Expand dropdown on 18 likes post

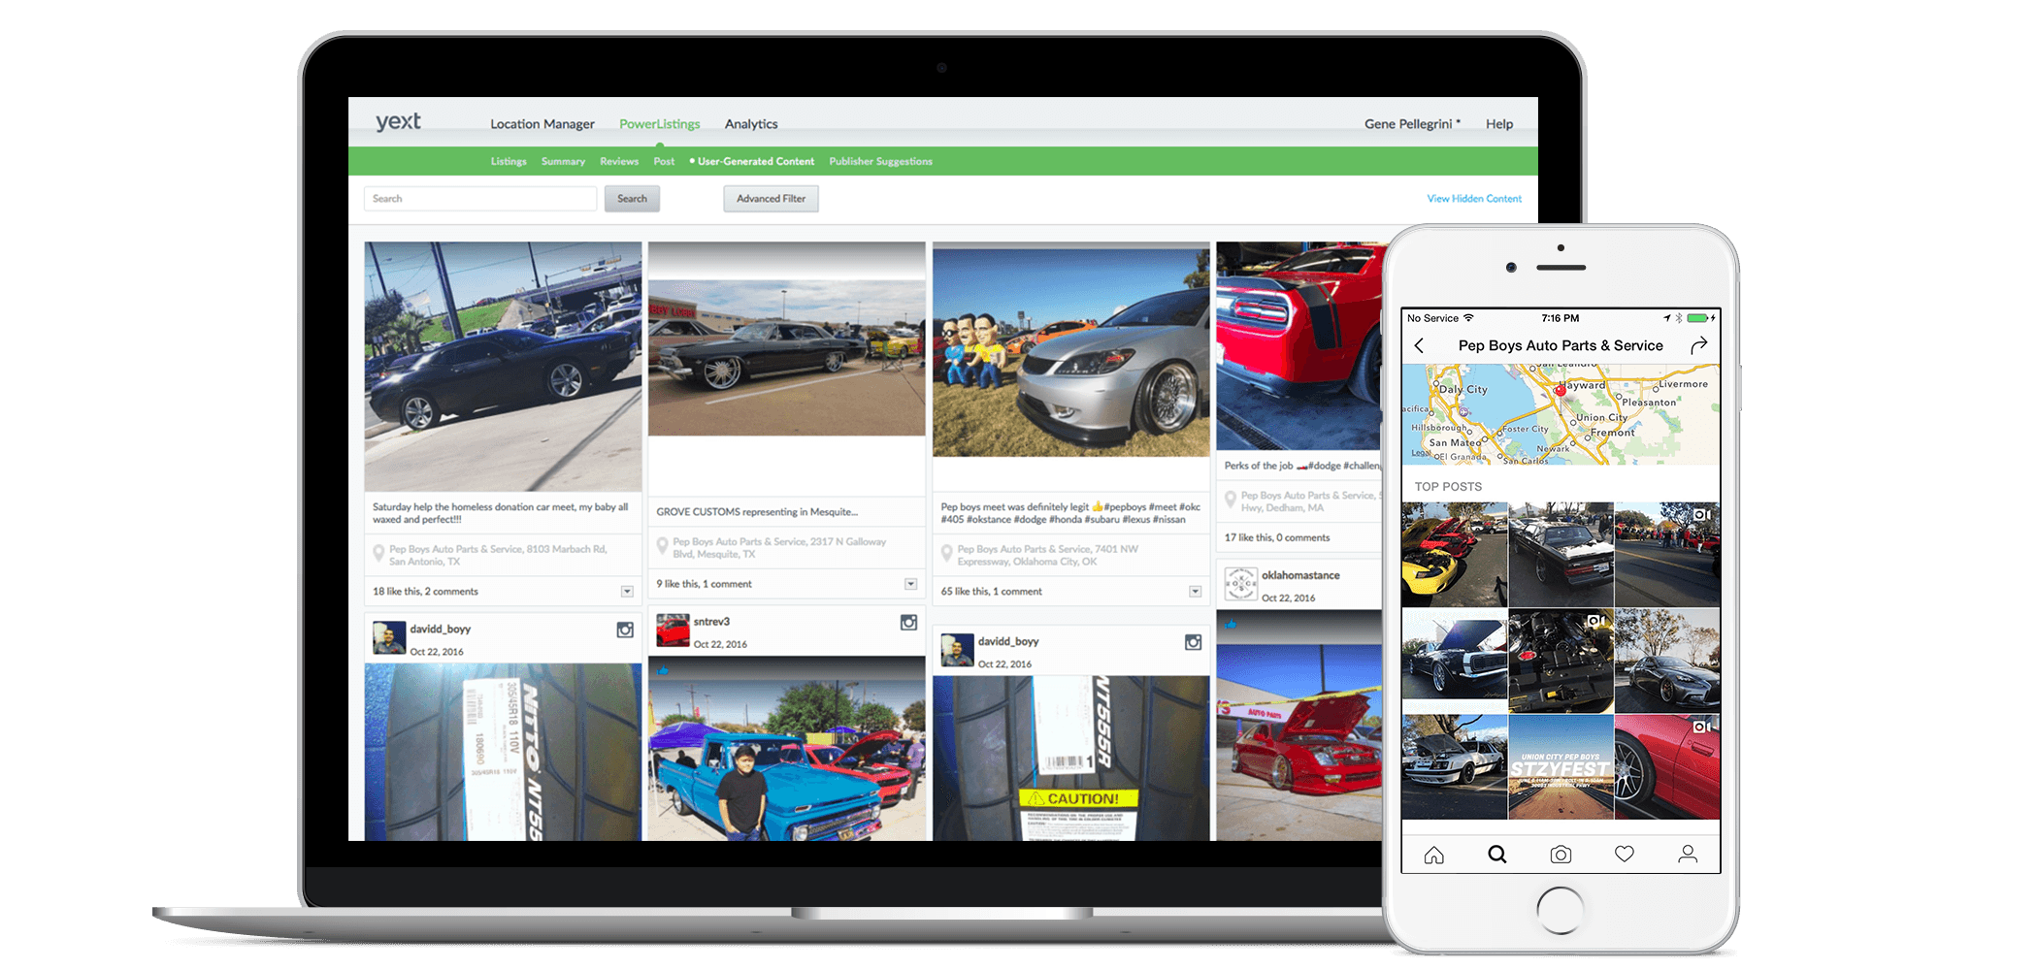pyautogui.click(x=627, y=592)
